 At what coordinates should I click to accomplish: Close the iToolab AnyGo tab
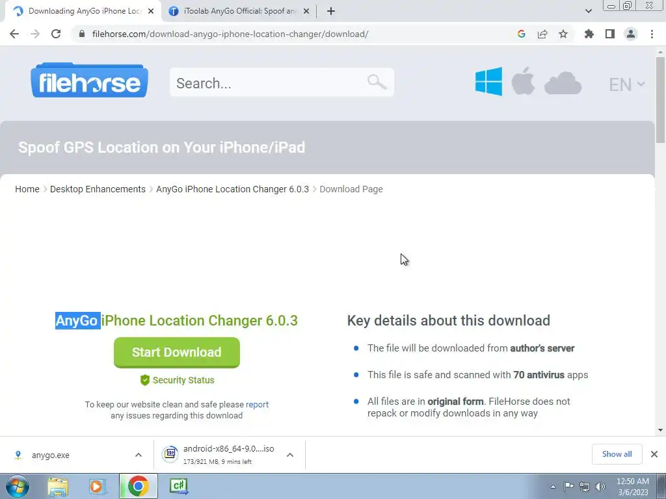coord(306,12)
